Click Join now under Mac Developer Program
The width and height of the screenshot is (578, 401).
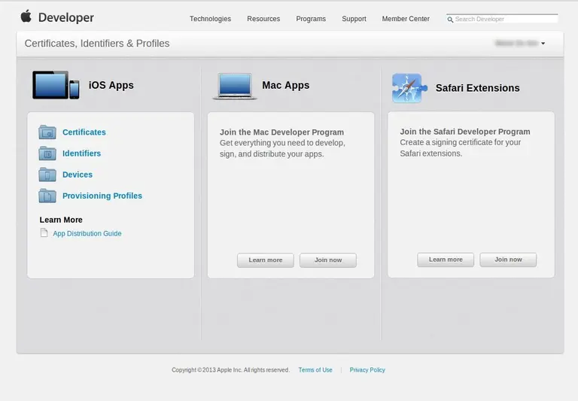328,260
